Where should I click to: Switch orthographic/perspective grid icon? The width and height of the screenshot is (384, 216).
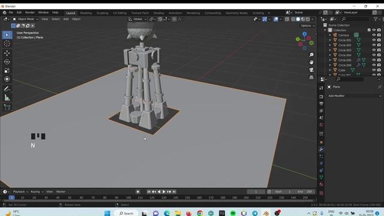(x=311, y=77)
